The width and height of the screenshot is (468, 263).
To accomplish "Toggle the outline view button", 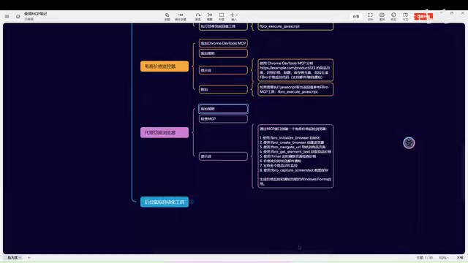I will pyautogui.click(x=460, y=258).
